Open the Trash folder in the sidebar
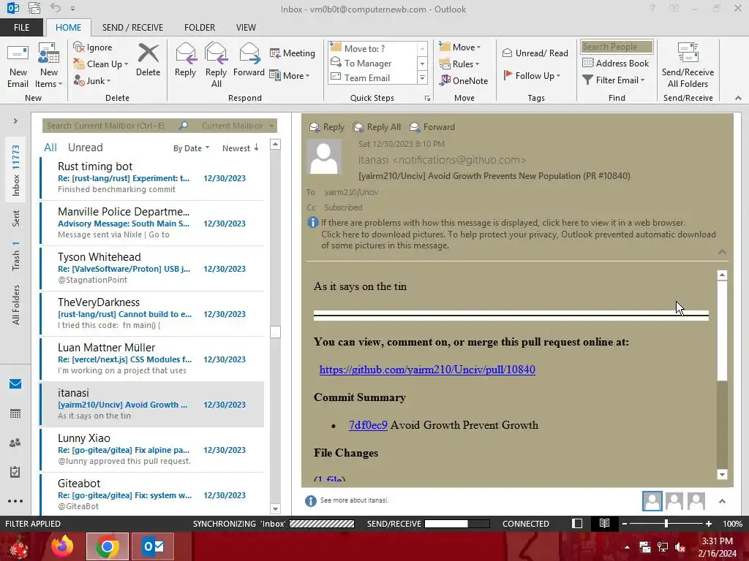Screen dimensions: 749x561 click(x=16, y=256)
